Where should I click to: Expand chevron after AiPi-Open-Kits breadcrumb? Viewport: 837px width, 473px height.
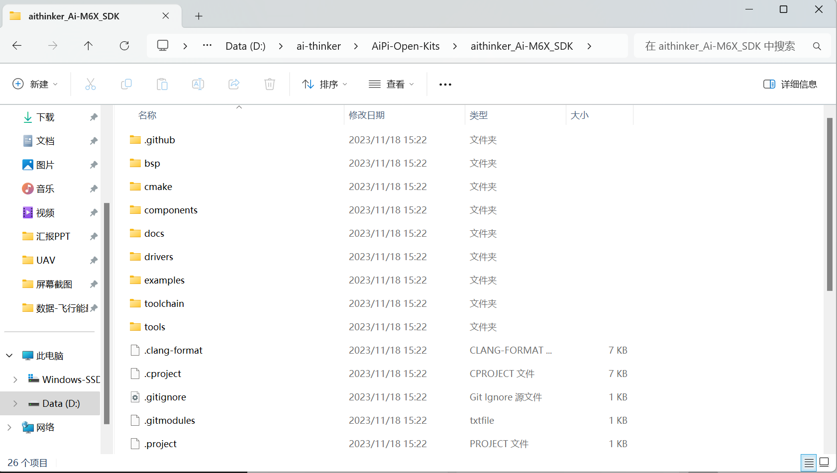(x=455, y=46)
